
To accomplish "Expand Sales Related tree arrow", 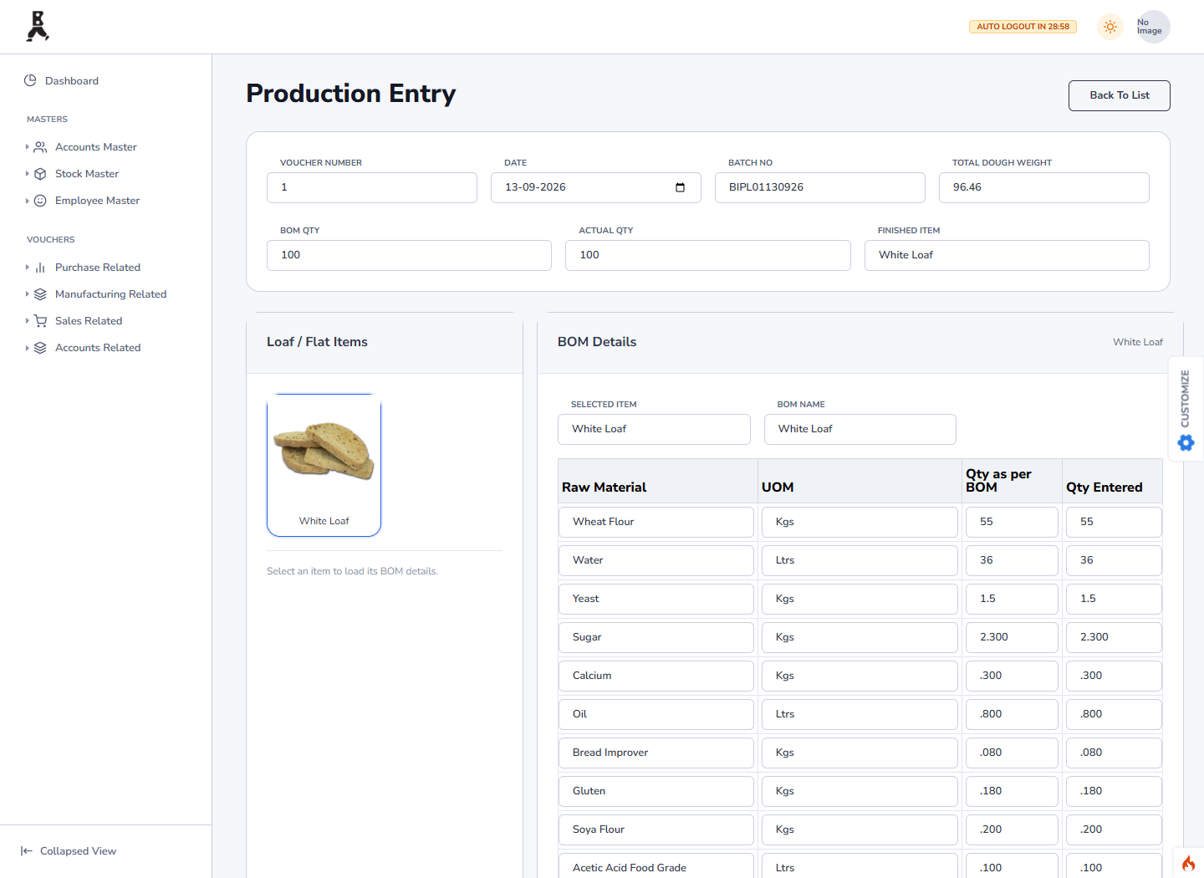I will [27, 321].
